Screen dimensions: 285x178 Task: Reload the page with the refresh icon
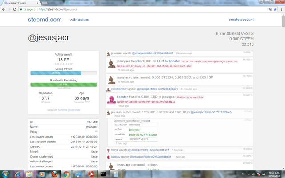click(15, 9)
